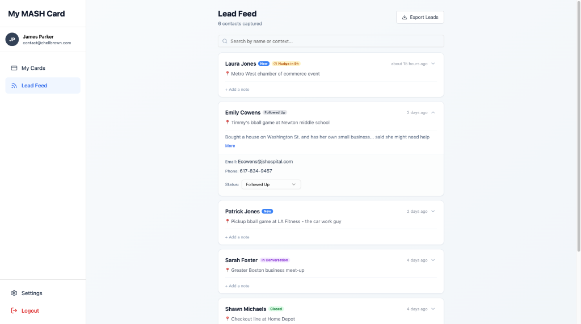Click the Lead Feed RSS icon
The image size is (581, 324).
pyautogui.click(x=14, y=86)
